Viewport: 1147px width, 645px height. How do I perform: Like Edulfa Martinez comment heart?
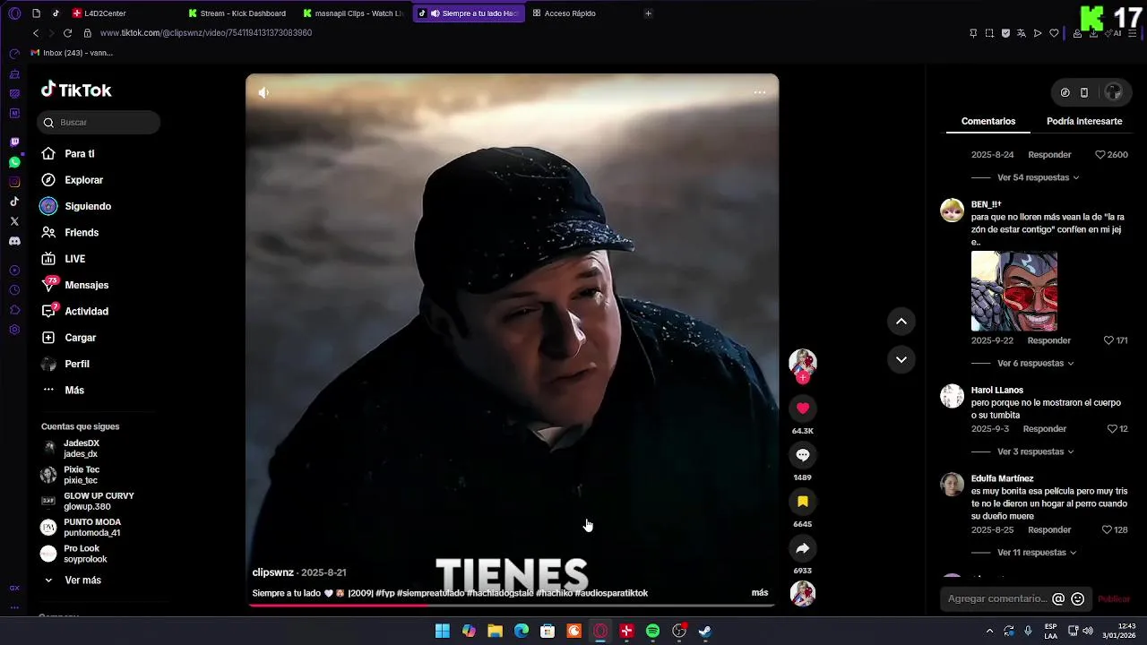click(1107, 530)
